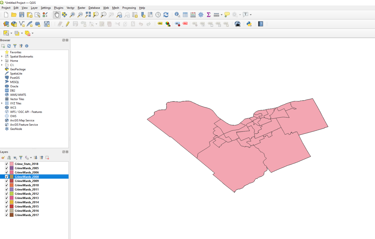This screenshot has width=375, height=239.
Task: Click Filter Browser in the Browser panel
Action: (15, 46)
